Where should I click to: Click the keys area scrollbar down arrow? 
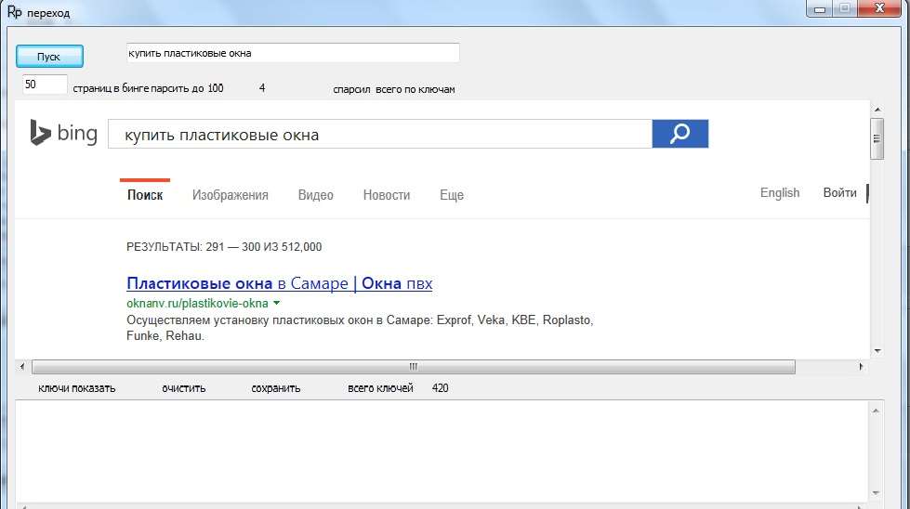click(x=876, y=493)
